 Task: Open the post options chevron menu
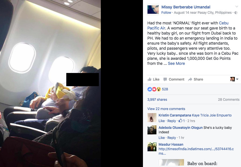click(x=237, y=6)
